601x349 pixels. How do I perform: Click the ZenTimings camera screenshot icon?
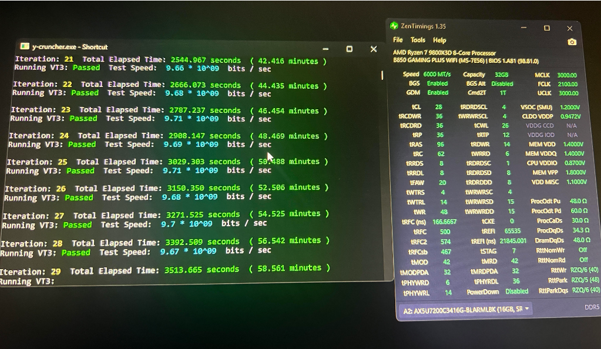click(572, 42)
